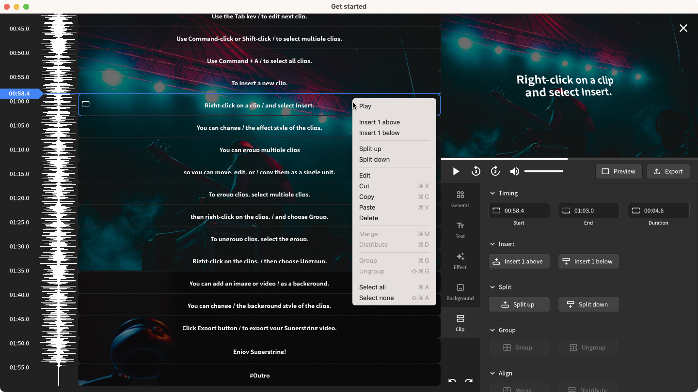Screen dimensions: 698x392
Task: Click the Export button
Action: (x=668, y=171)
